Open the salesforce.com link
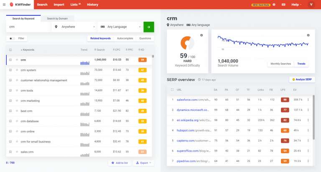The image size is (321, 172). pyautogui.click(x=194, y=100)
